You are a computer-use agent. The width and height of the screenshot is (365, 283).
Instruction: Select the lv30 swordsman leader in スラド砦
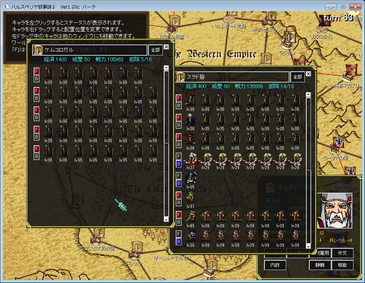(190, 100)
